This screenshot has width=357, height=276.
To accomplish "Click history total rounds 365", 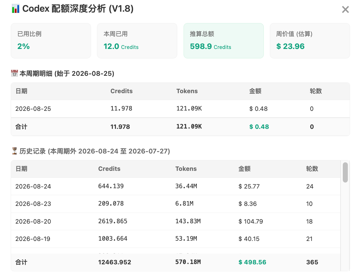I will pos(312,262).
